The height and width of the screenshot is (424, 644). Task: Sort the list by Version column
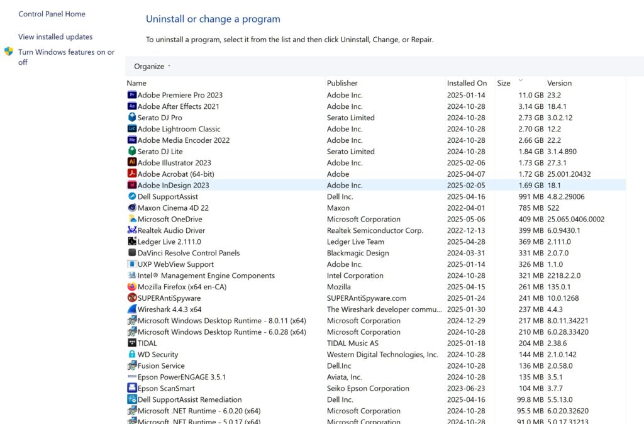tap(559, 83)
